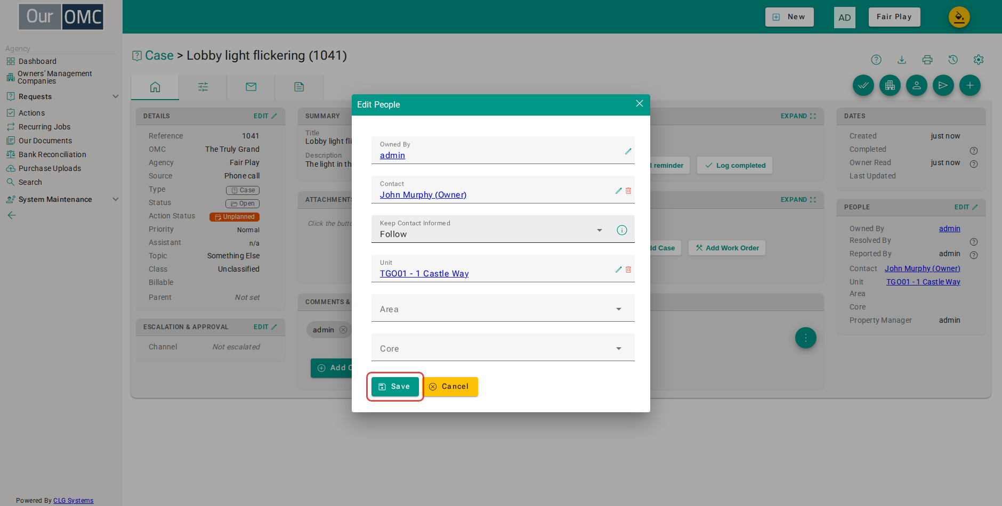Click the person round action button
The height and width of the screenshot is (506, 1002).
pyautogui.click(x=917, y=85)
